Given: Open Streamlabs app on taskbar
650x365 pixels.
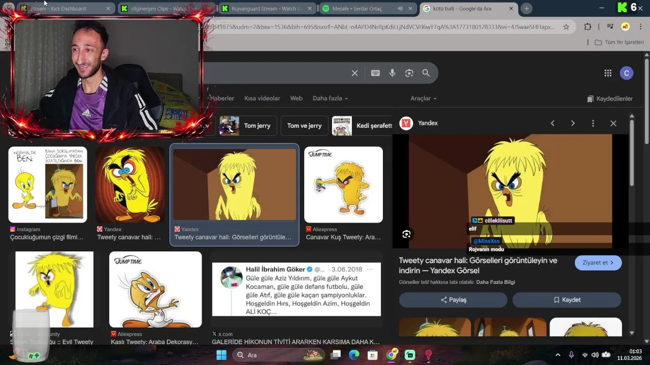Looking at the screenshot, I should point(410,355).
